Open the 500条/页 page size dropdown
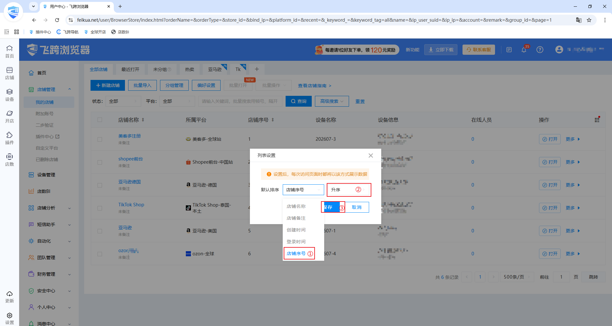This screenshot has width=612, height=326. click(x=517, y=277)
